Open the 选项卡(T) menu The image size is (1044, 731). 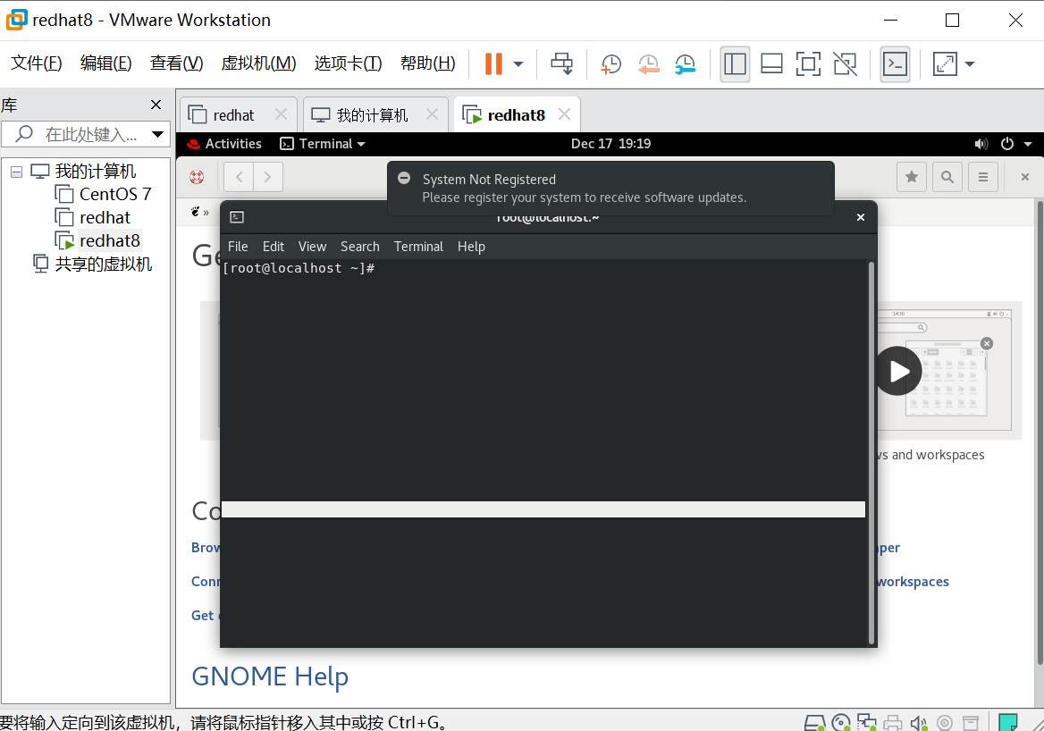[349, 63]
